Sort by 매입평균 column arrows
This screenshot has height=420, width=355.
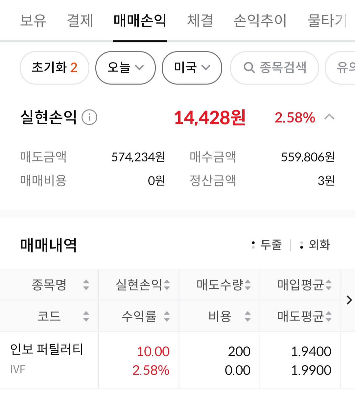tap(329, 285)
